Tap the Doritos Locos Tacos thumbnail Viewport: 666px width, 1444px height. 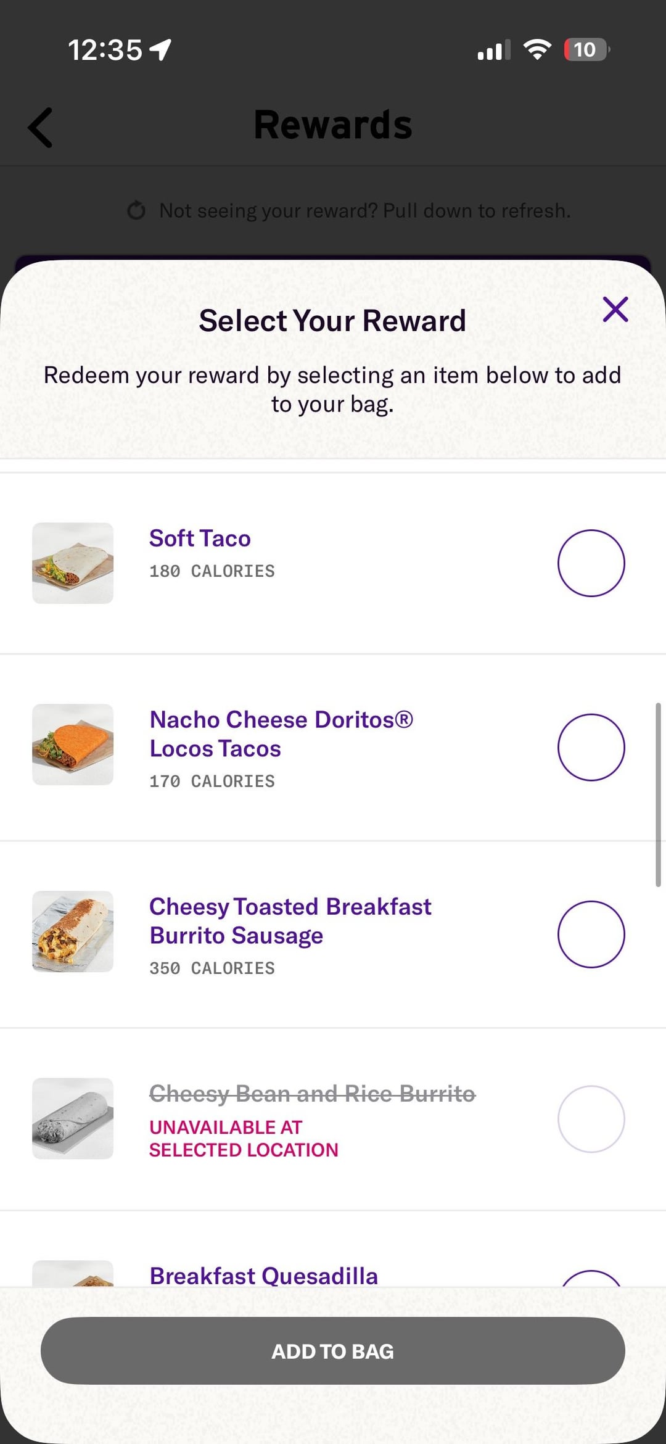73,745
